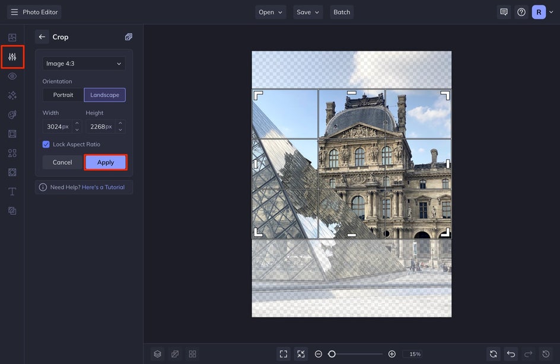Click the Cancel button
The image size is (560, 364).
coord(62,162)
